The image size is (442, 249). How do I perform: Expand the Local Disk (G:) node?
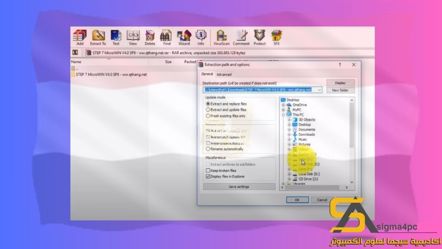coord(289,174)
